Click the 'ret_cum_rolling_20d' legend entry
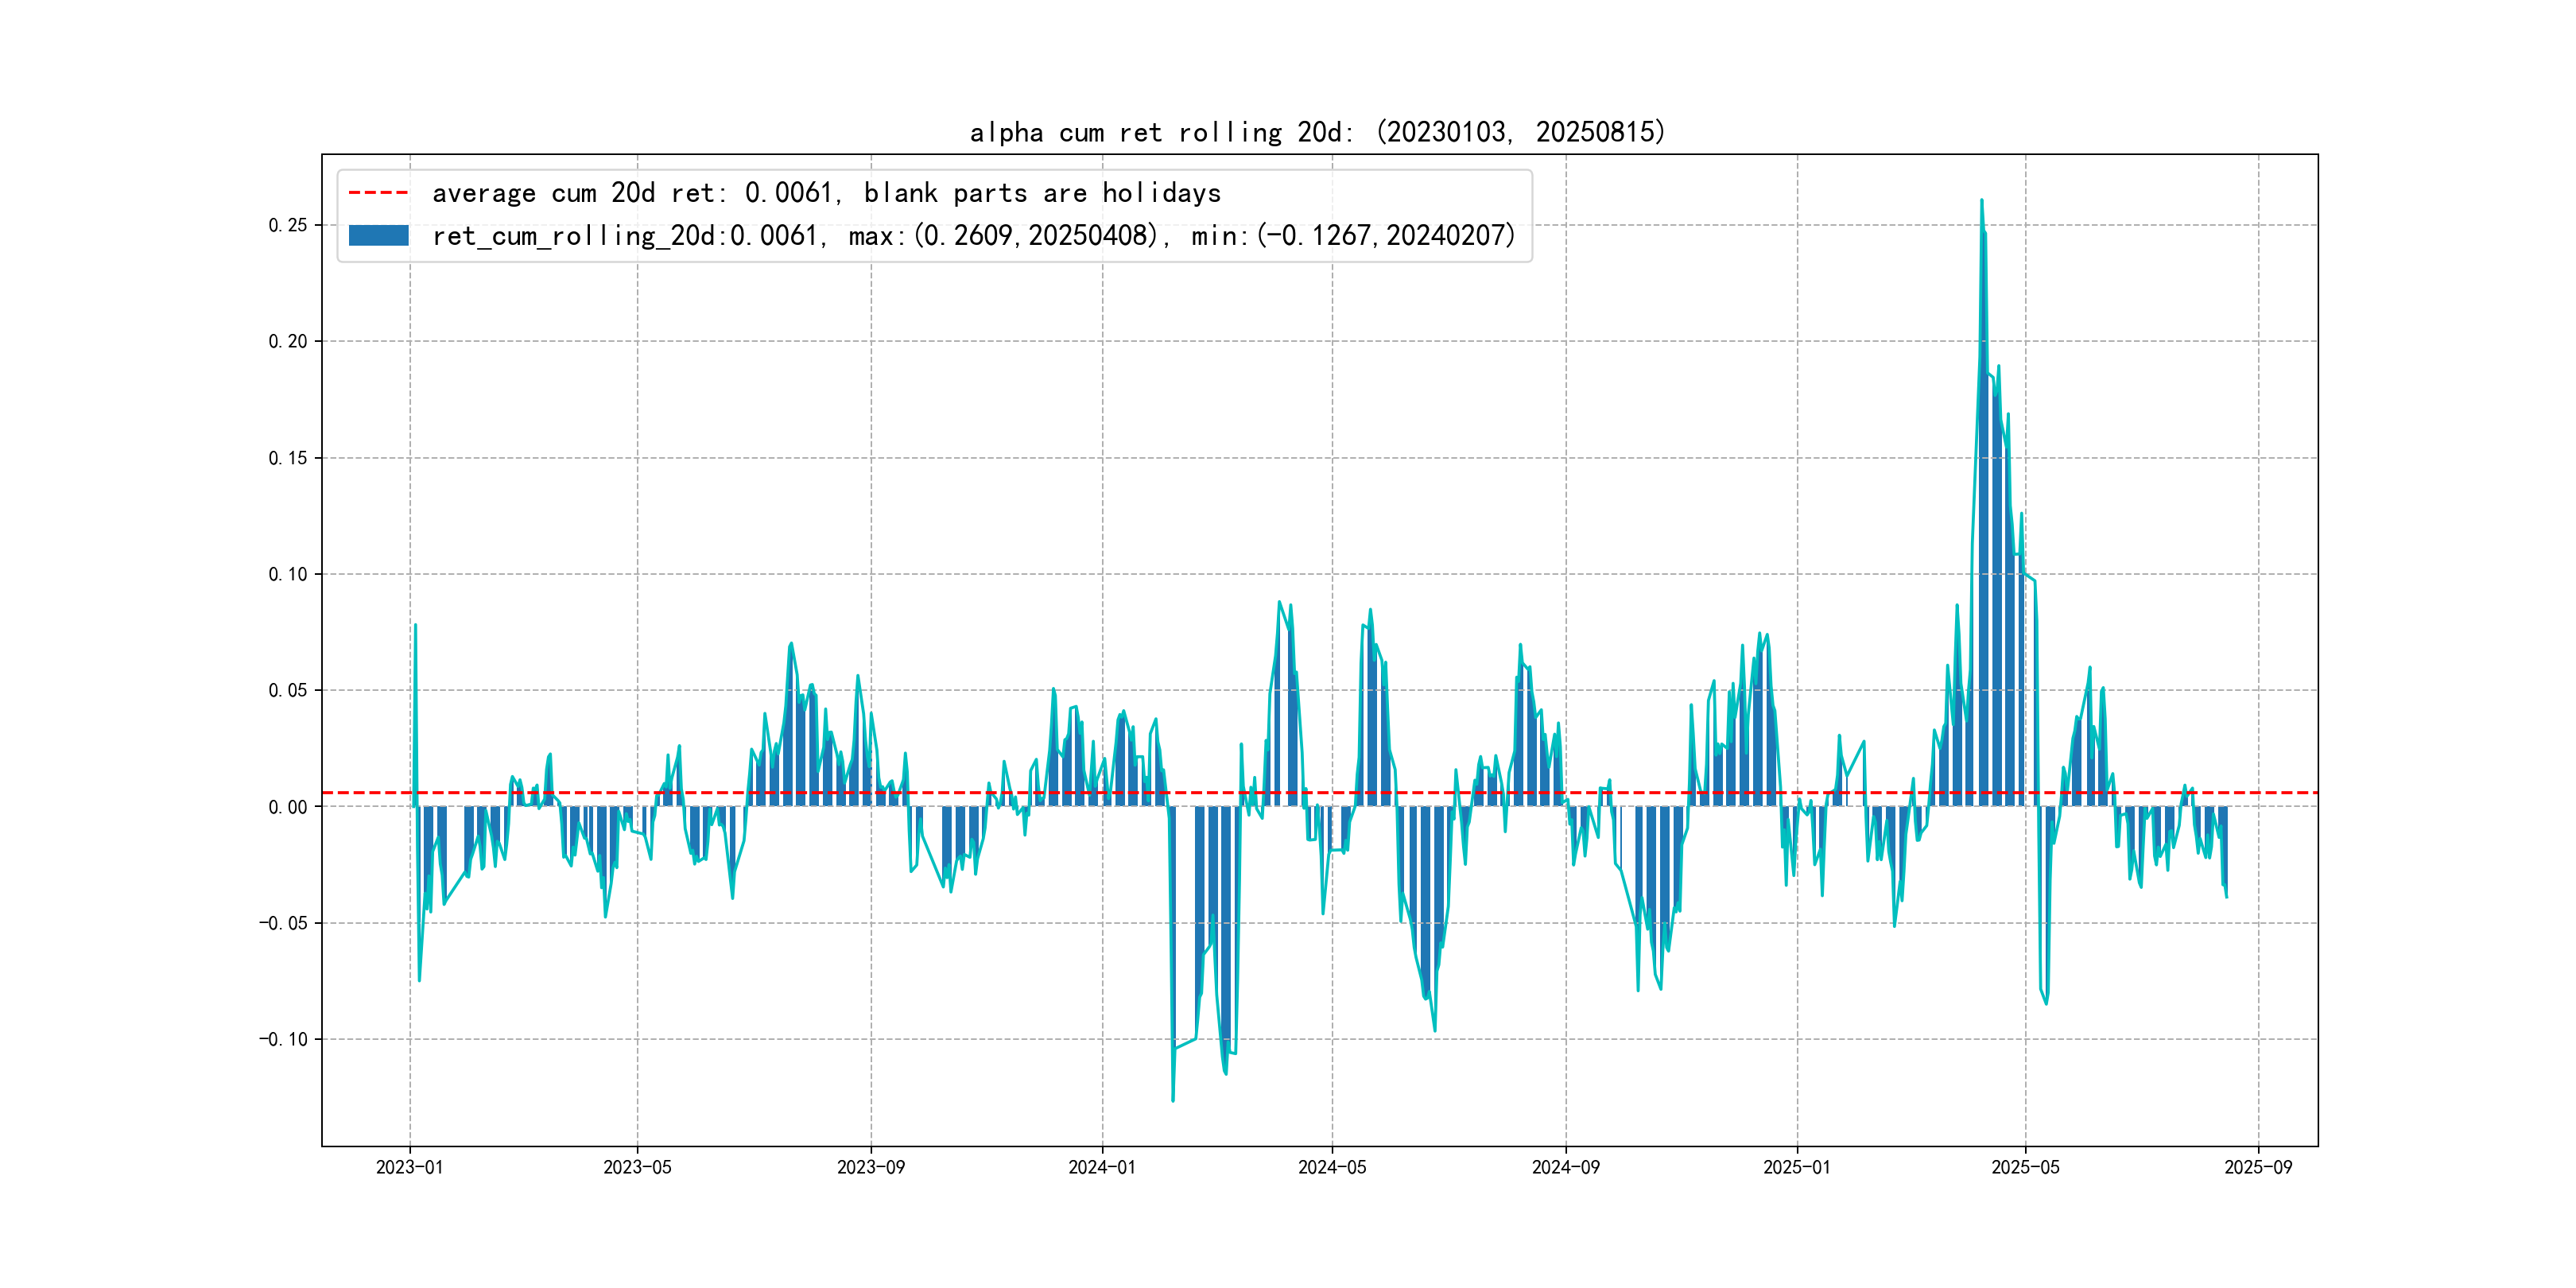Image resolution: width=2576 pixels, height=1288 pixels. click(x=973, y=235)
